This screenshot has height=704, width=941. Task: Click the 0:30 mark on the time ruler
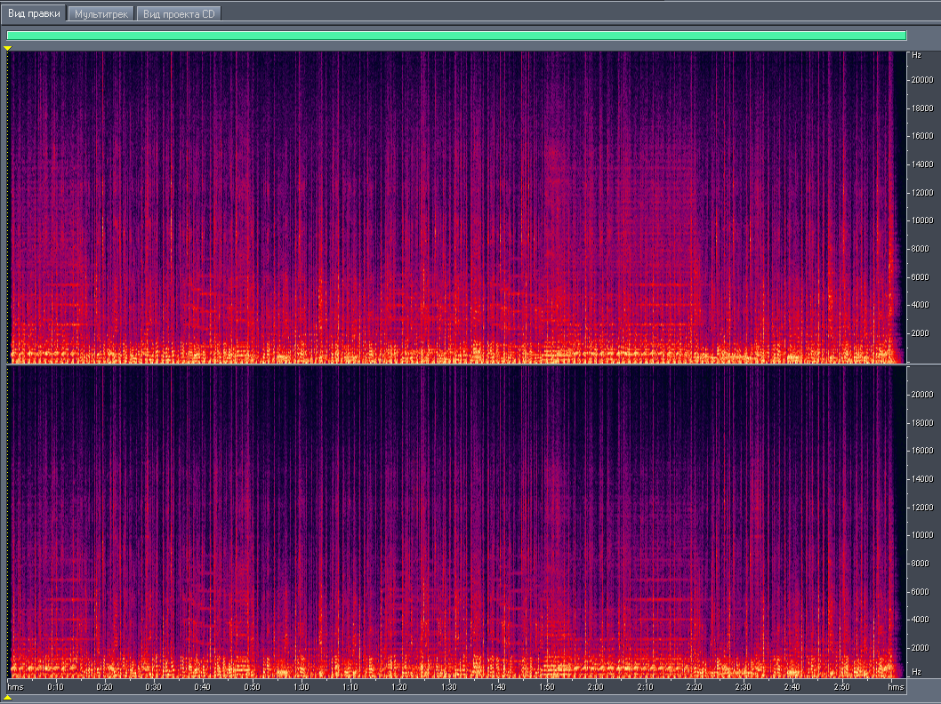coord(154,687)
